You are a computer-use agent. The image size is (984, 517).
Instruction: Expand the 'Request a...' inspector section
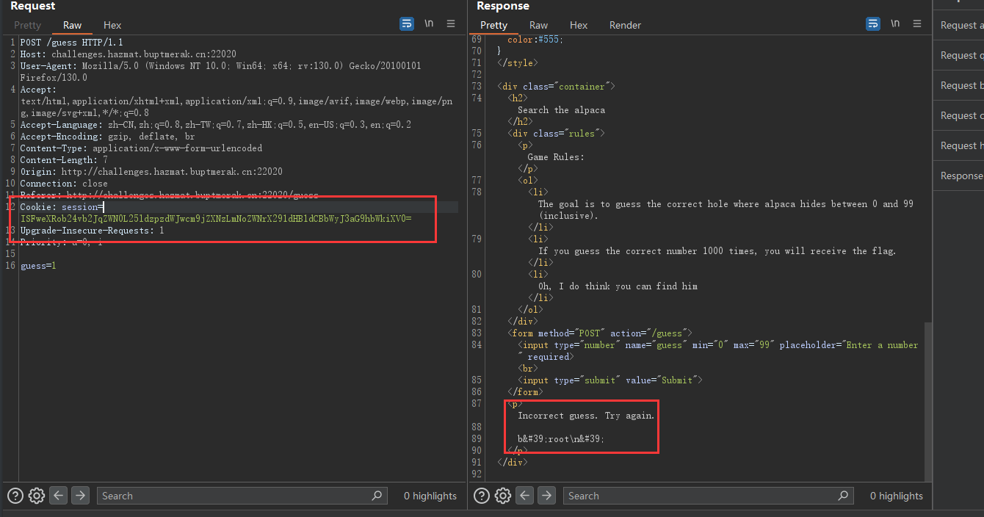958,25
